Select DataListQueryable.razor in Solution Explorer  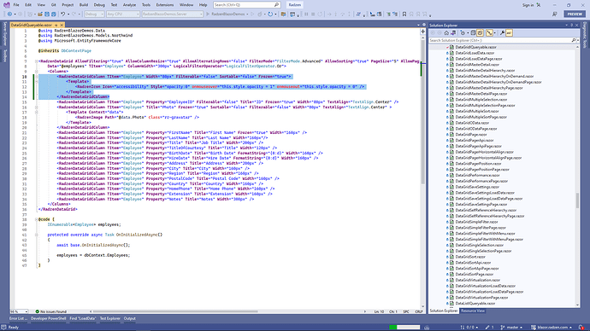tap(475, 303)
